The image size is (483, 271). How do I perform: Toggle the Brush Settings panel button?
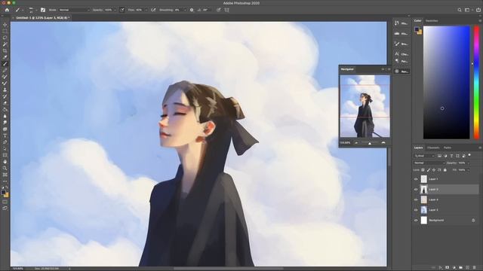point(43,10)
